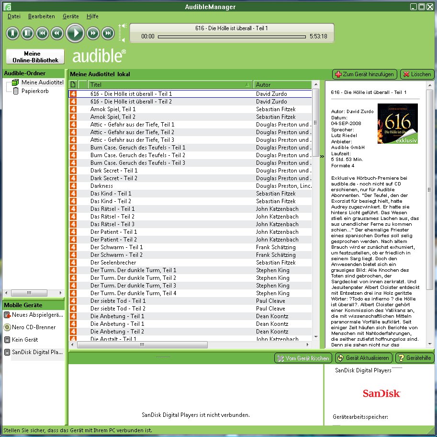Click the Gerät Aktualisieren button
The width and height of the screenshot is (437, 437).
coord(364,358)
